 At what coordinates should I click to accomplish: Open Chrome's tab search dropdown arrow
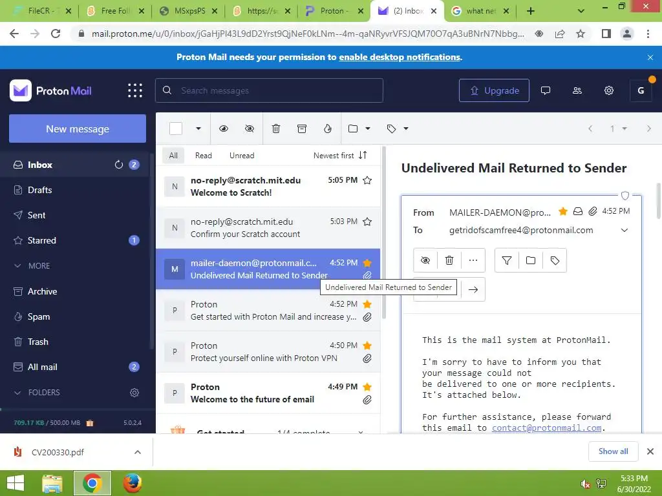(x=581, y=11)
